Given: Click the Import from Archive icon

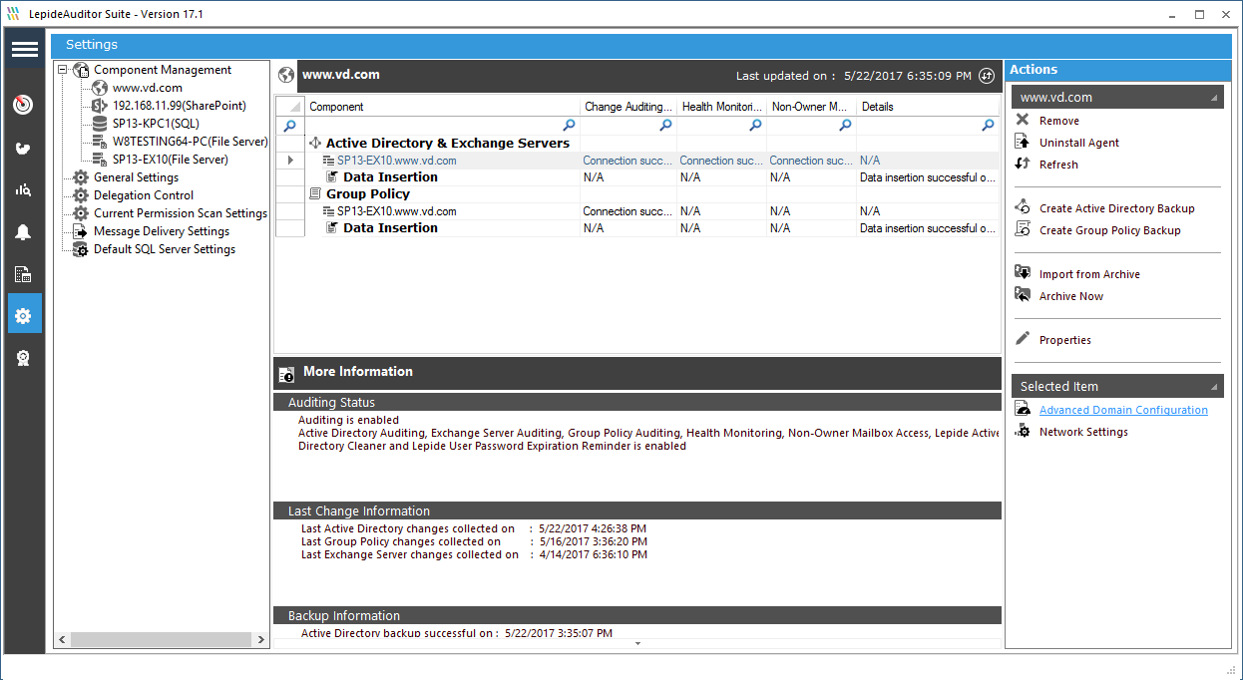Looking at the screenshot, I should tap(1022, 273).
